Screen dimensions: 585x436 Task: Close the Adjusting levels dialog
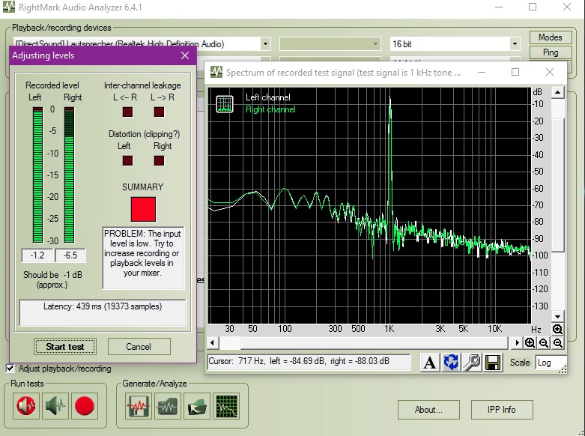point(185,55)
